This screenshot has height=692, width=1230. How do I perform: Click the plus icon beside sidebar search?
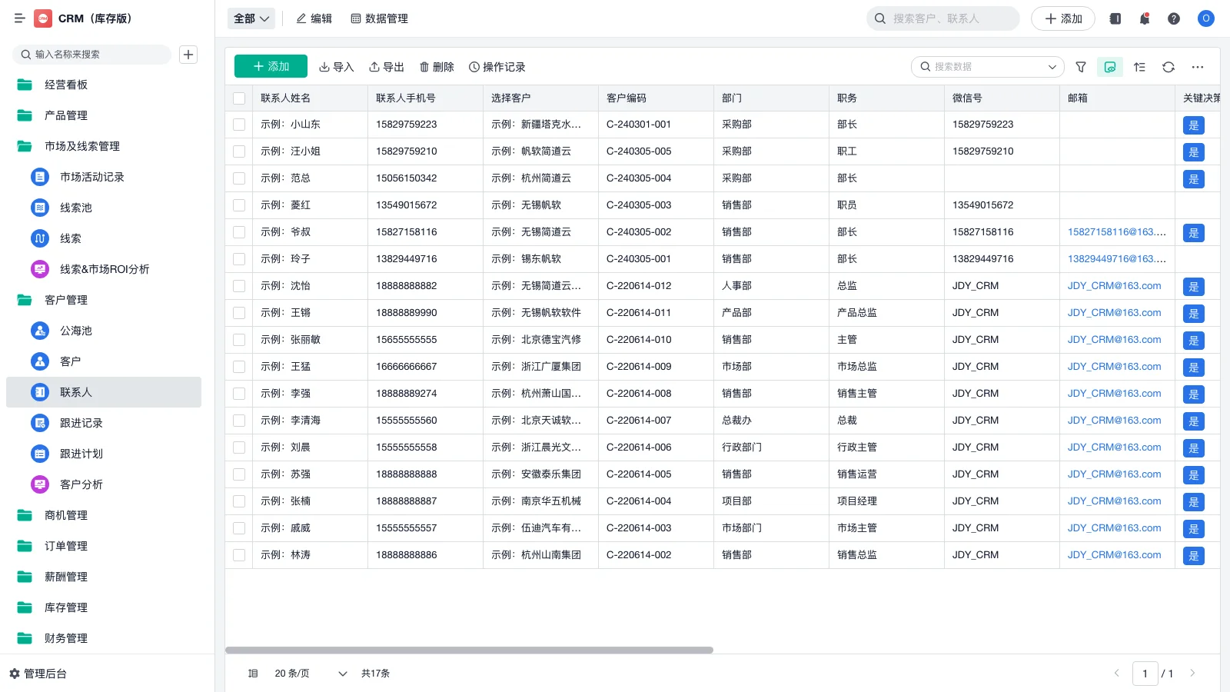188,55
